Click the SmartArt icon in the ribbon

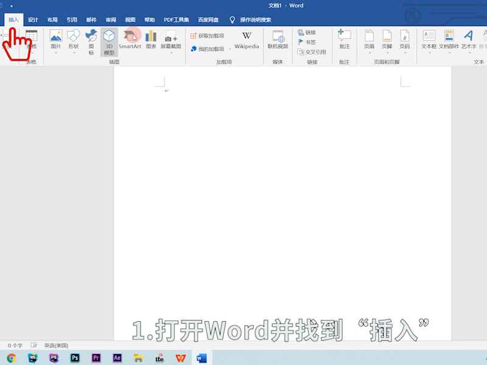[x=130, y=40]
